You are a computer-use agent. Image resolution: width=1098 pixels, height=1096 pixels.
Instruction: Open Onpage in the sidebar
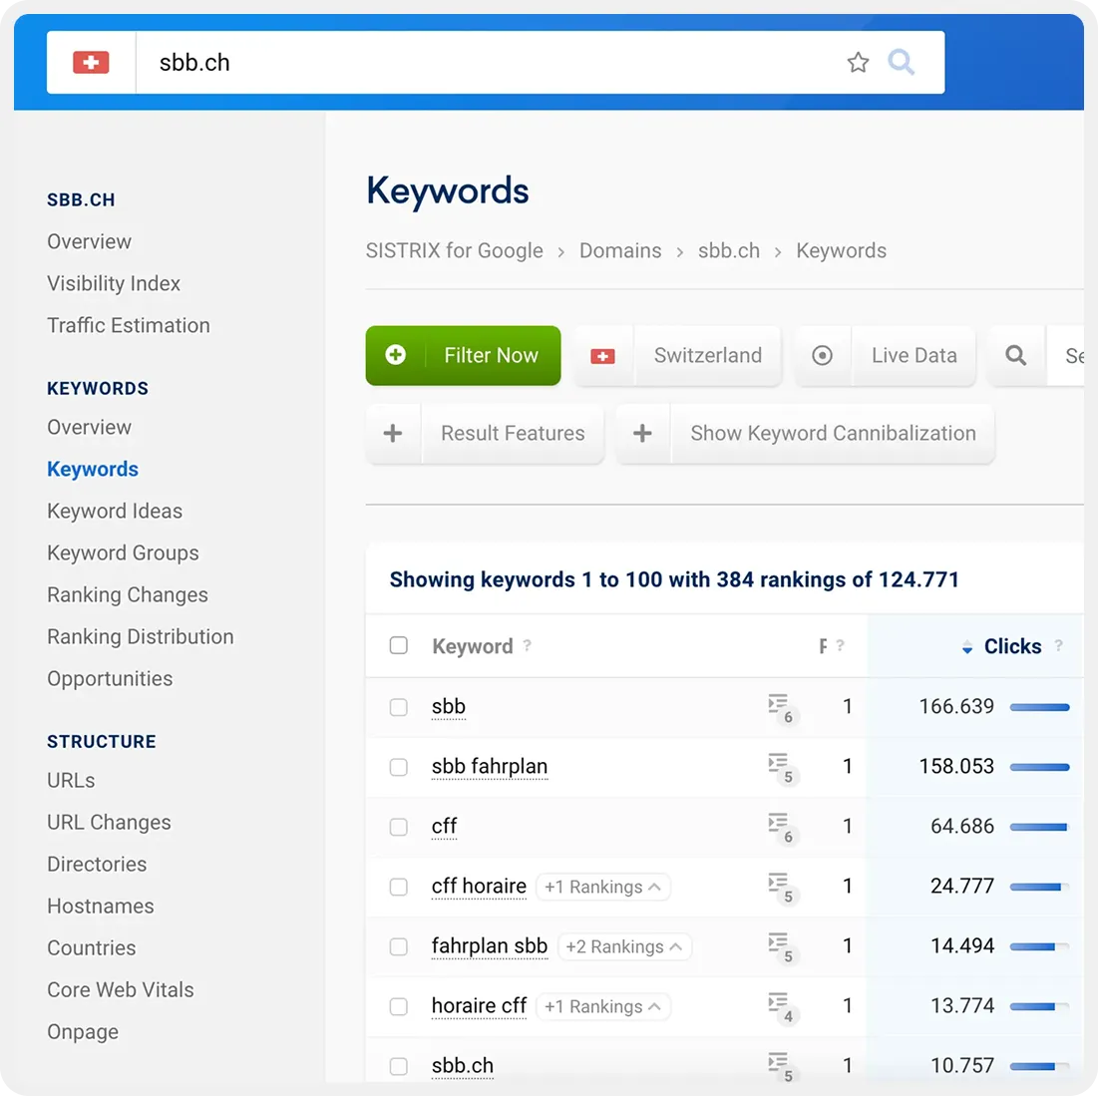83,1032
